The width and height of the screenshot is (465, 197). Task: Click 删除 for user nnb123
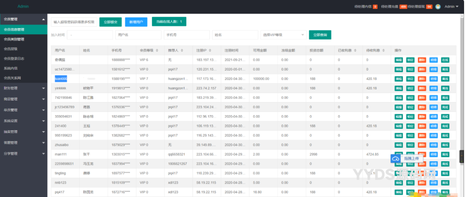click(x=422, y=183)
